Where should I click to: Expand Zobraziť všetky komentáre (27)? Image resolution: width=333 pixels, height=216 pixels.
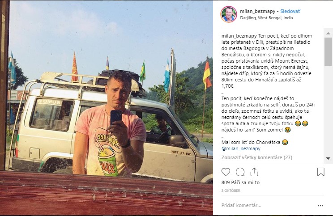[257, 157]
